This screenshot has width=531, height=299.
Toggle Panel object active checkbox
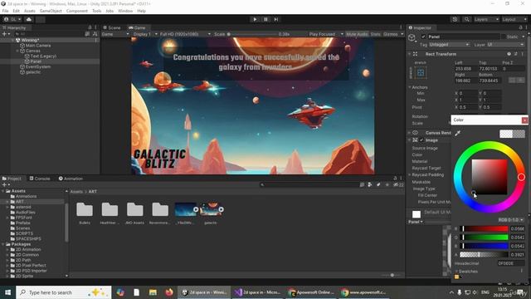point(423,37)
